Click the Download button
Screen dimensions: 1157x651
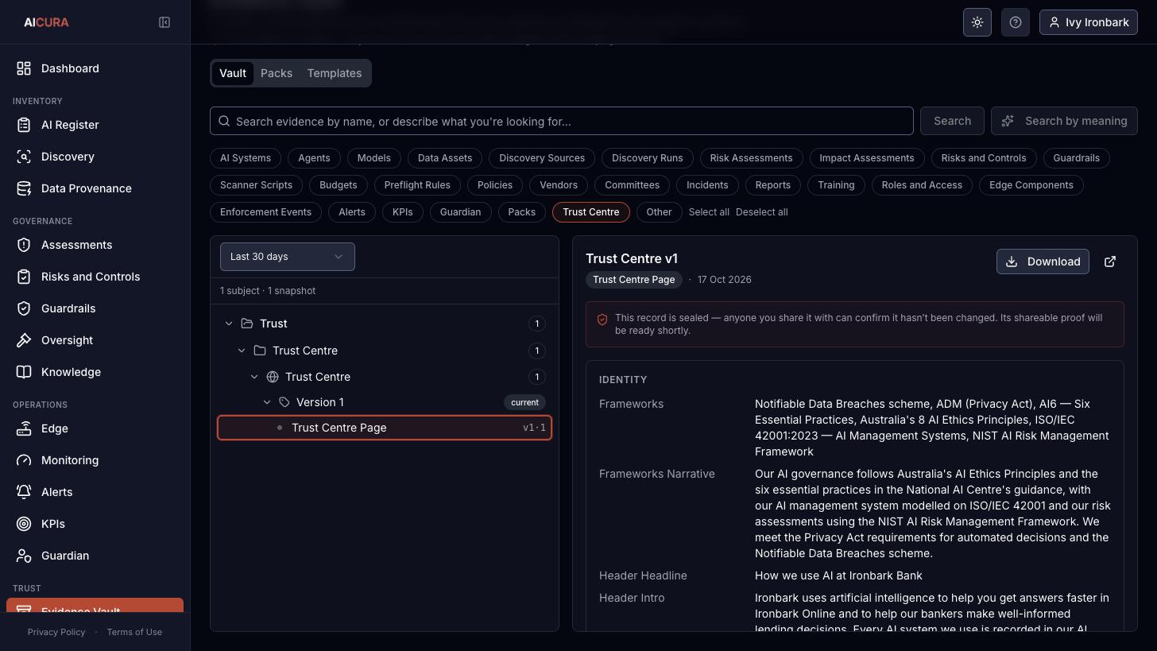pyautogui.click(x=1043, y=262)
